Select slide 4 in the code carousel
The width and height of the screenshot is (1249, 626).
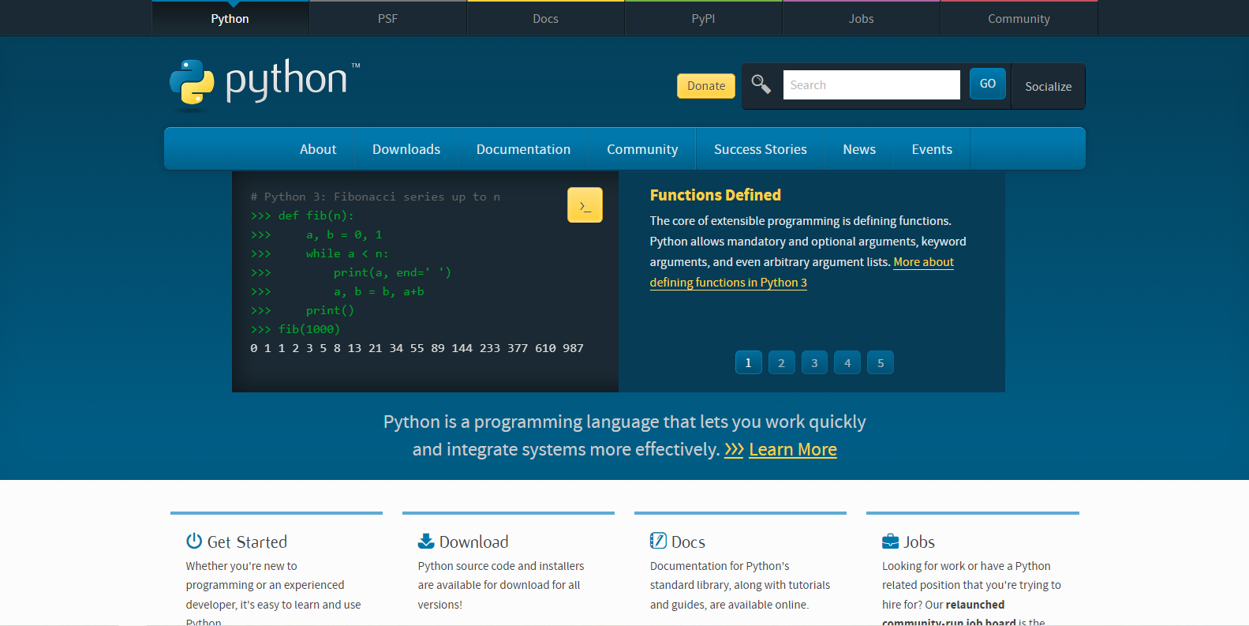847,362
